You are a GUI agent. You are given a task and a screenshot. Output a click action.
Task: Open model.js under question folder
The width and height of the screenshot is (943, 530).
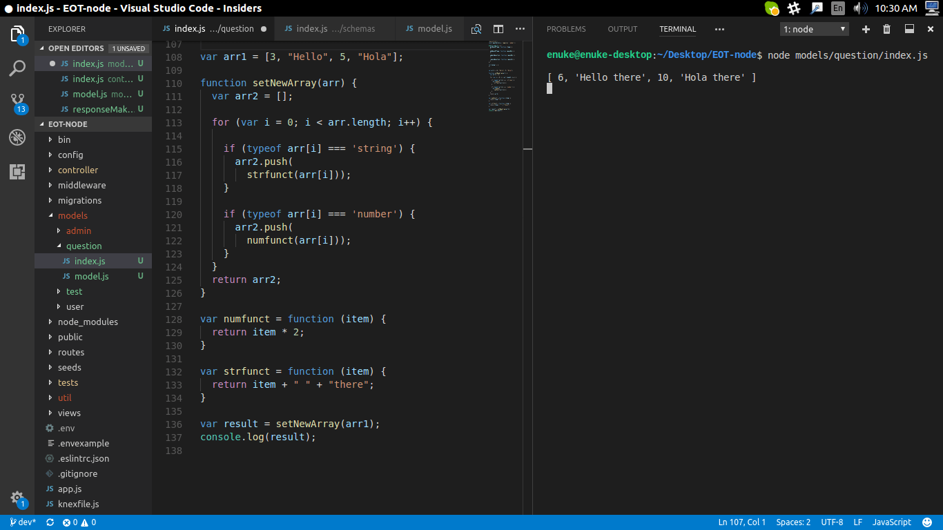[93, 276]
